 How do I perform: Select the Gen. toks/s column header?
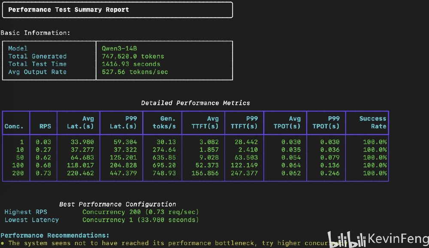(164, 123)
